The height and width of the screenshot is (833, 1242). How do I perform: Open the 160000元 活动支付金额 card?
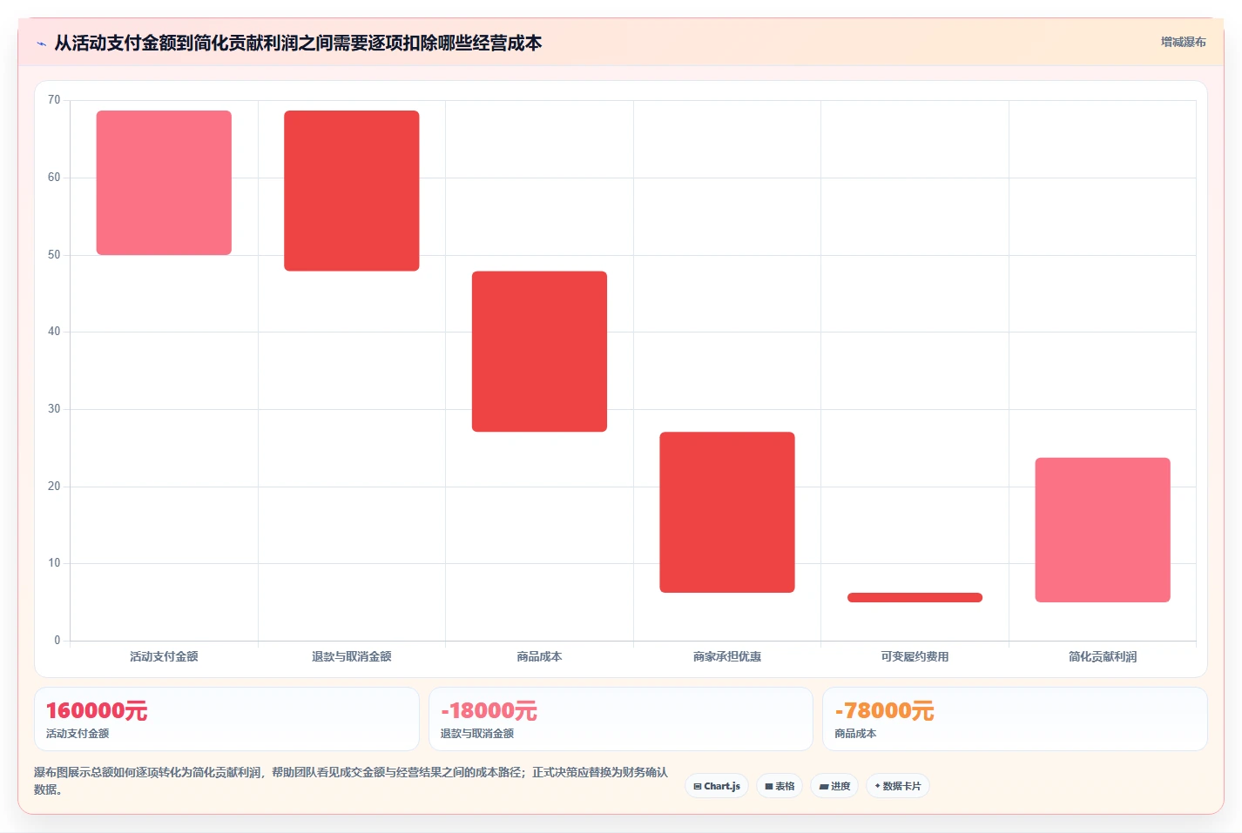point(226,719)
